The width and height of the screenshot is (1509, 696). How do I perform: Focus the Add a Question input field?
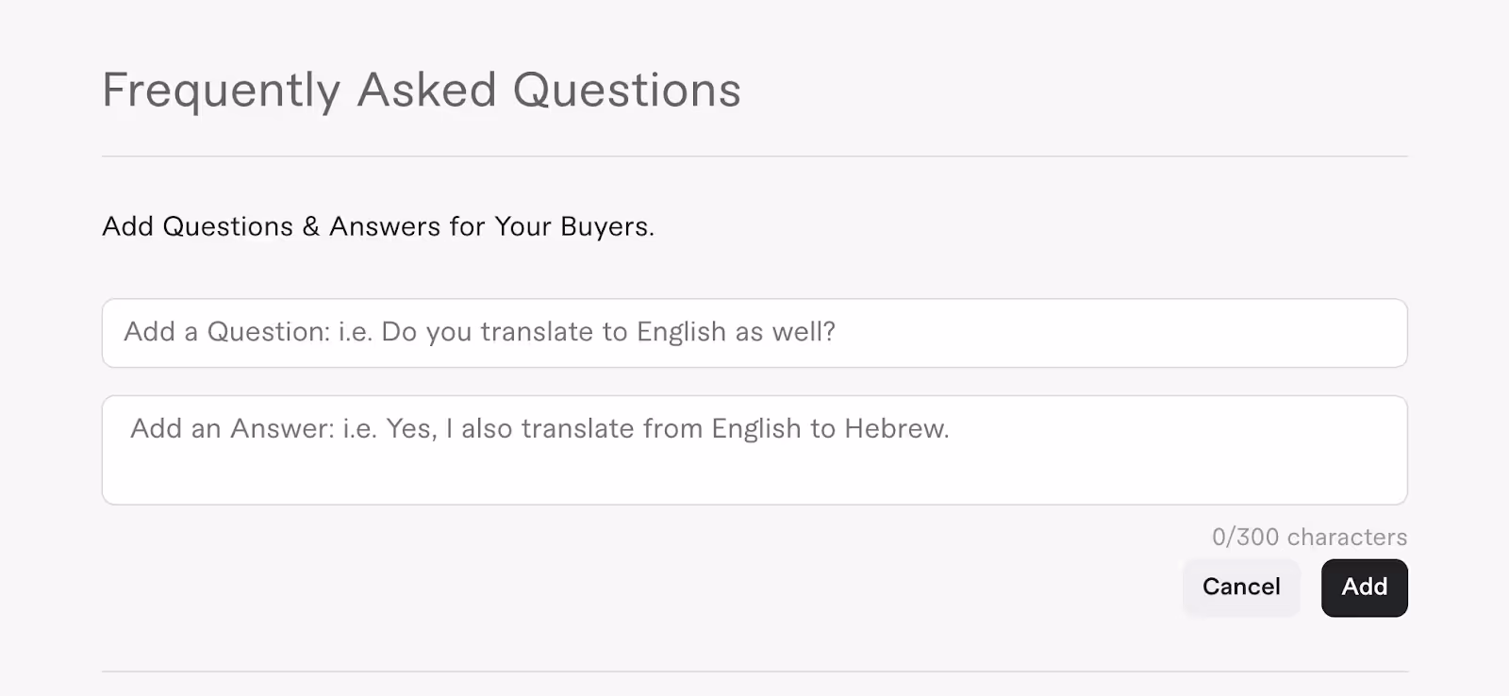point(754,333)
